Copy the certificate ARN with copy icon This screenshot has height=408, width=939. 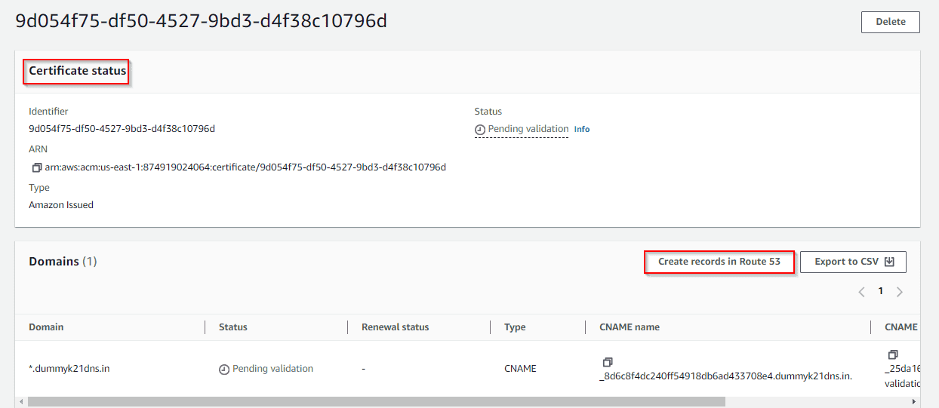click(35, 167)
